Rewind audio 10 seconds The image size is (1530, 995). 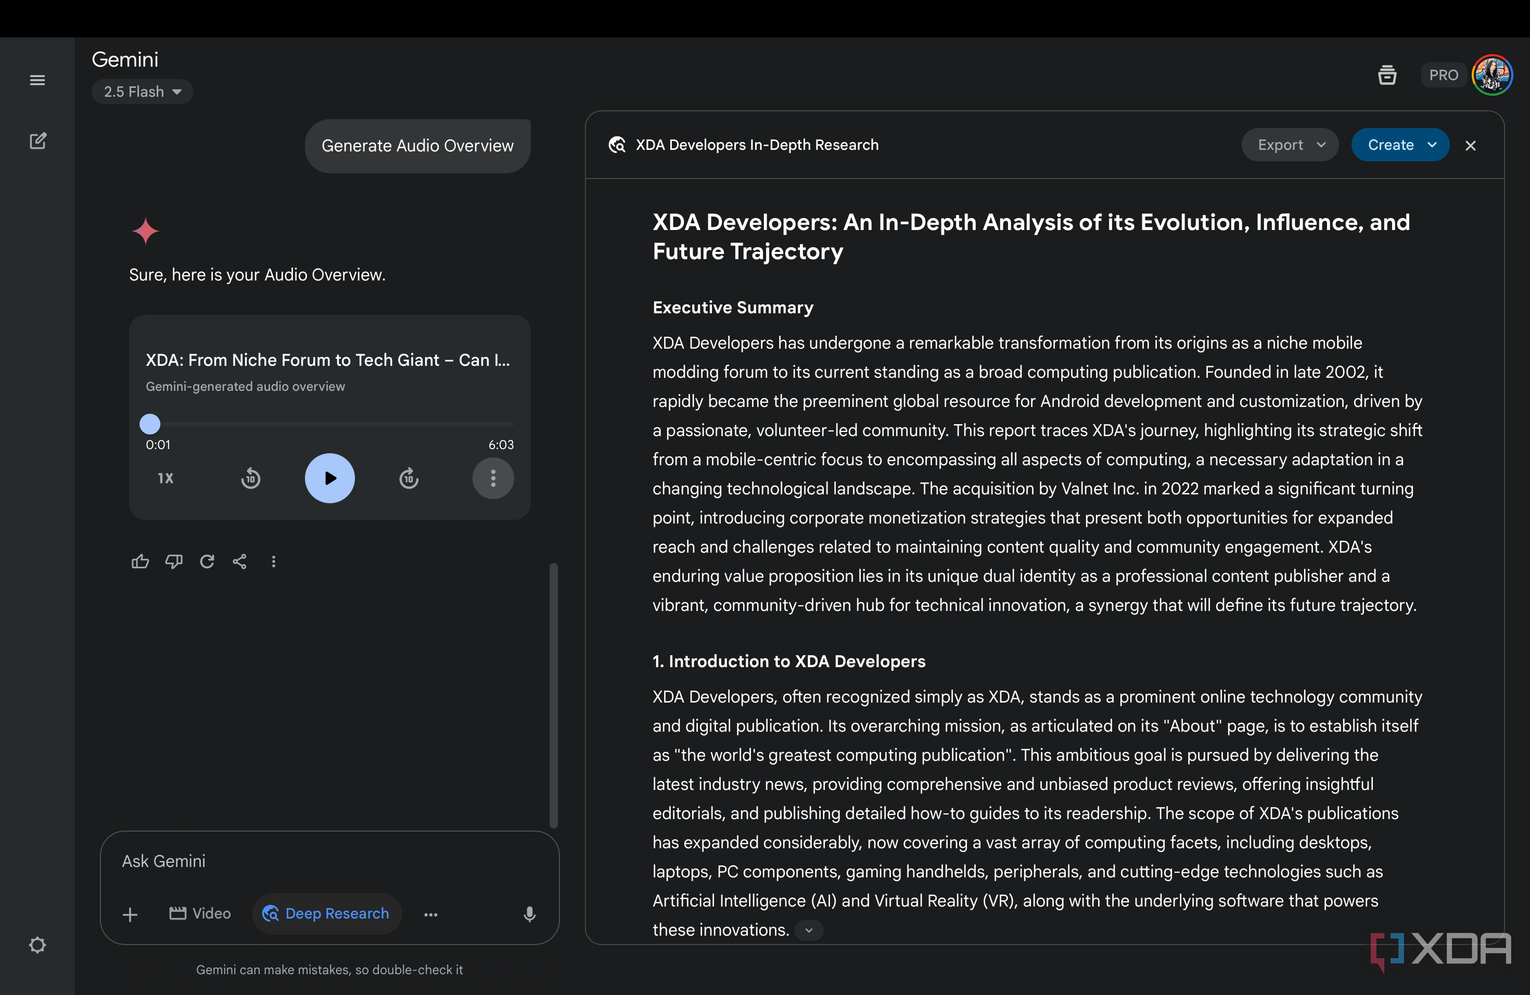tap(251, 478)
